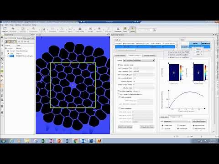
Task: Open OneNote from the taskbar
Action: pyautogui.click(x=52, y=141)
